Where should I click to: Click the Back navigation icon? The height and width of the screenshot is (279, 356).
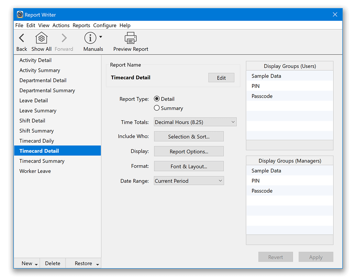click(21, 38)
